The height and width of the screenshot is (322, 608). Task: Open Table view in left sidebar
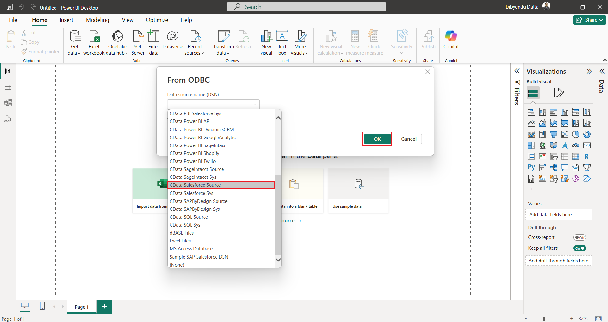pyautogui.click(x=8, y=87)
